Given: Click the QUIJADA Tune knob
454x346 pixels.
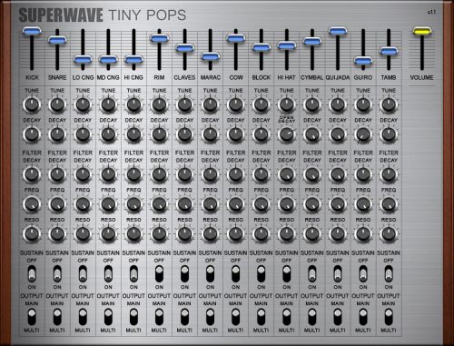Looking at the screenshot, I should [x=338, y=105].
